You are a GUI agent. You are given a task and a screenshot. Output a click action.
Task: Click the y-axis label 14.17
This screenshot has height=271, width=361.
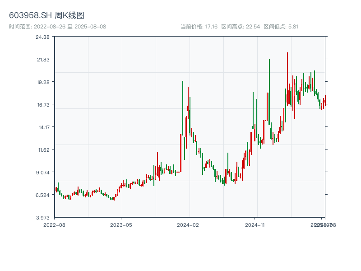pos(44,127)
